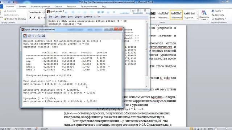The image size is (232, 130).
Task: Click the Копировать (copy) button
Action: coord(11,15)
